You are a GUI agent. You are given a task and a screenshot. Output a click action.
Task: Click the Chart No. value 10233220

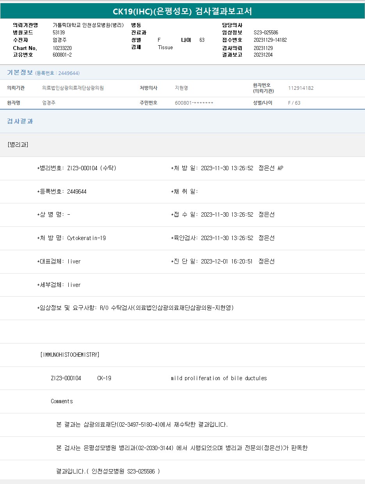62,48
